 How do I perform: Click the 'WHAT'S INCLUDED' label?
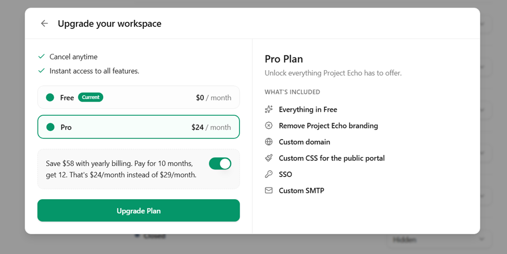pos(292,92)
